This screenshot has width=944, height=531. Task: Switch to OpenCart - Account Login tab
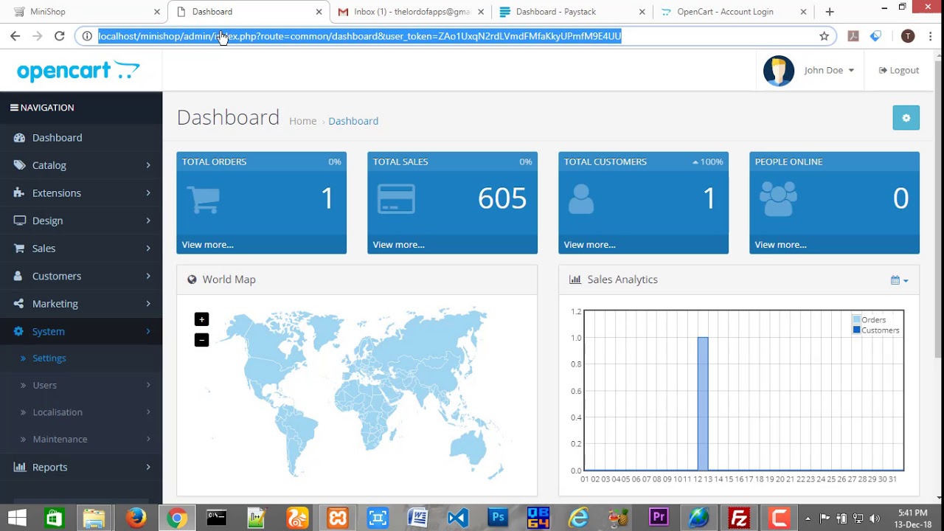click(x=735, y=12)
